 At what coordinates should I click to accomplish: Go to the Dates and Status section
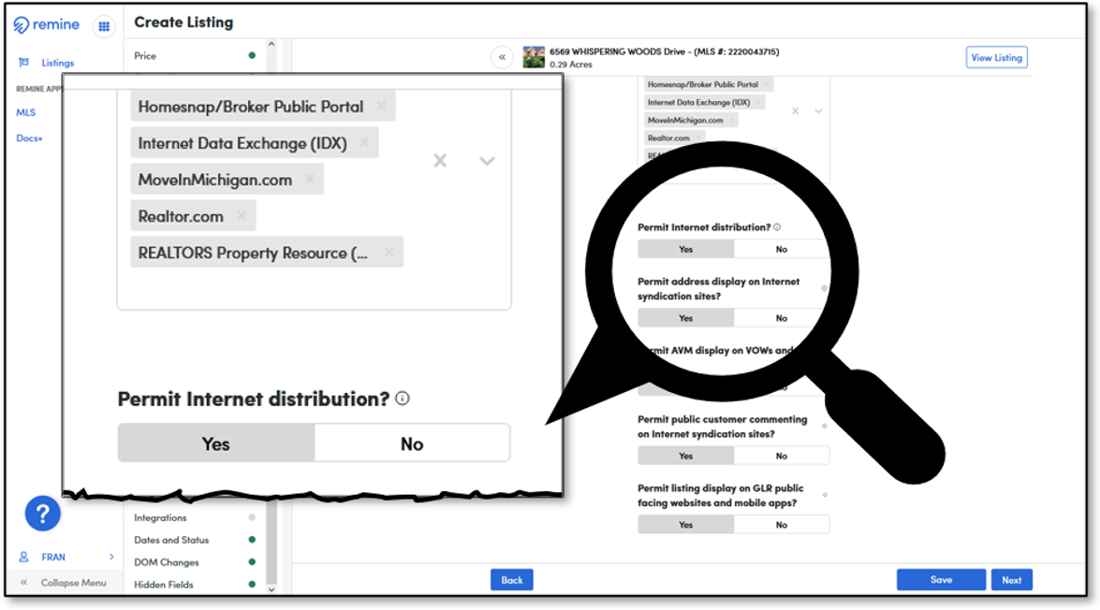(171, 540)
